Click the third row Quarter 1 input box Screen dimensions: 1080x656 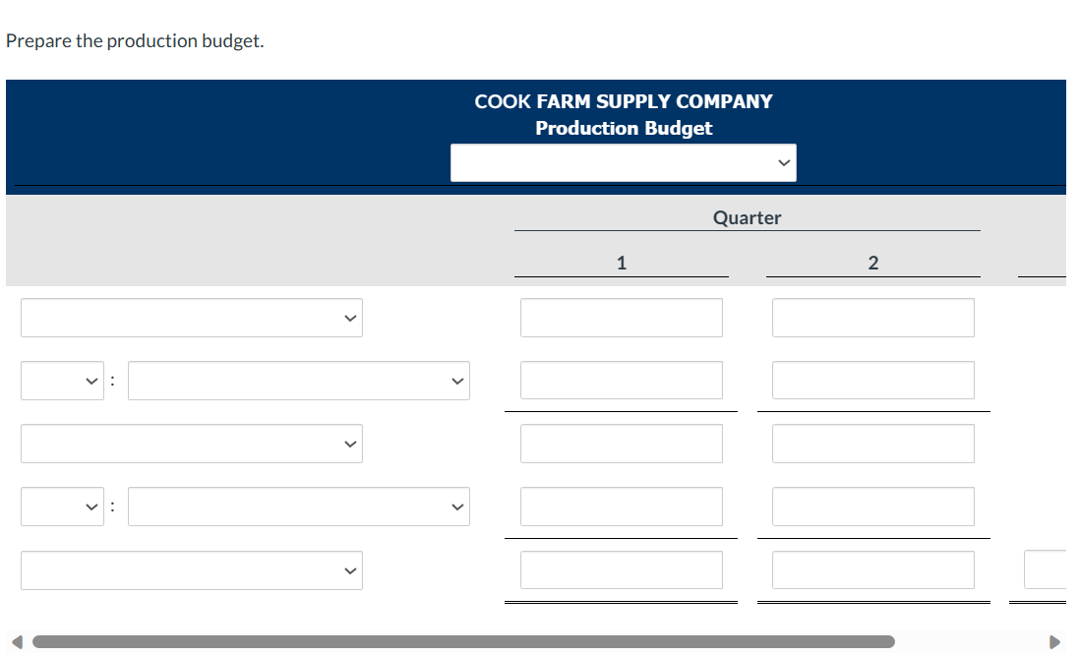pyautogui.click(x=621, y=443)
